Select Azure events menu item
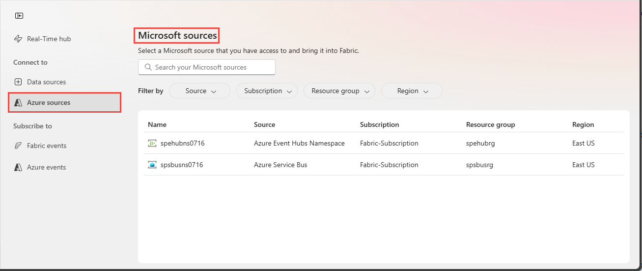642x271 pixels. tap(46, 167)
